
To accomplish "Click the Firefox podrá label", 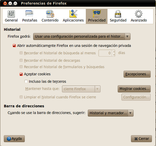I will 19,36.
